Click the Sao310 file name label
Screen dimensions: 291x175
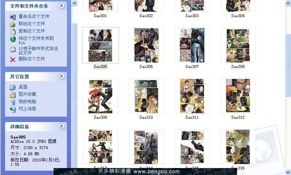(x=146, y=117)
